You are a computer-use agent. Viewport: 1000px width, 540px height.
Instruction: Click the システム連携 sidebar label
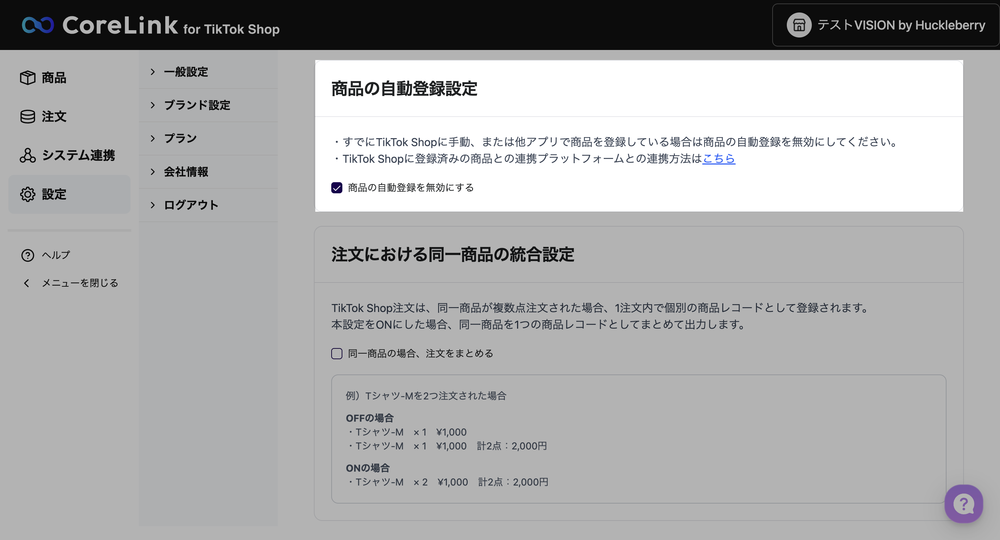[x=78, y=155]
